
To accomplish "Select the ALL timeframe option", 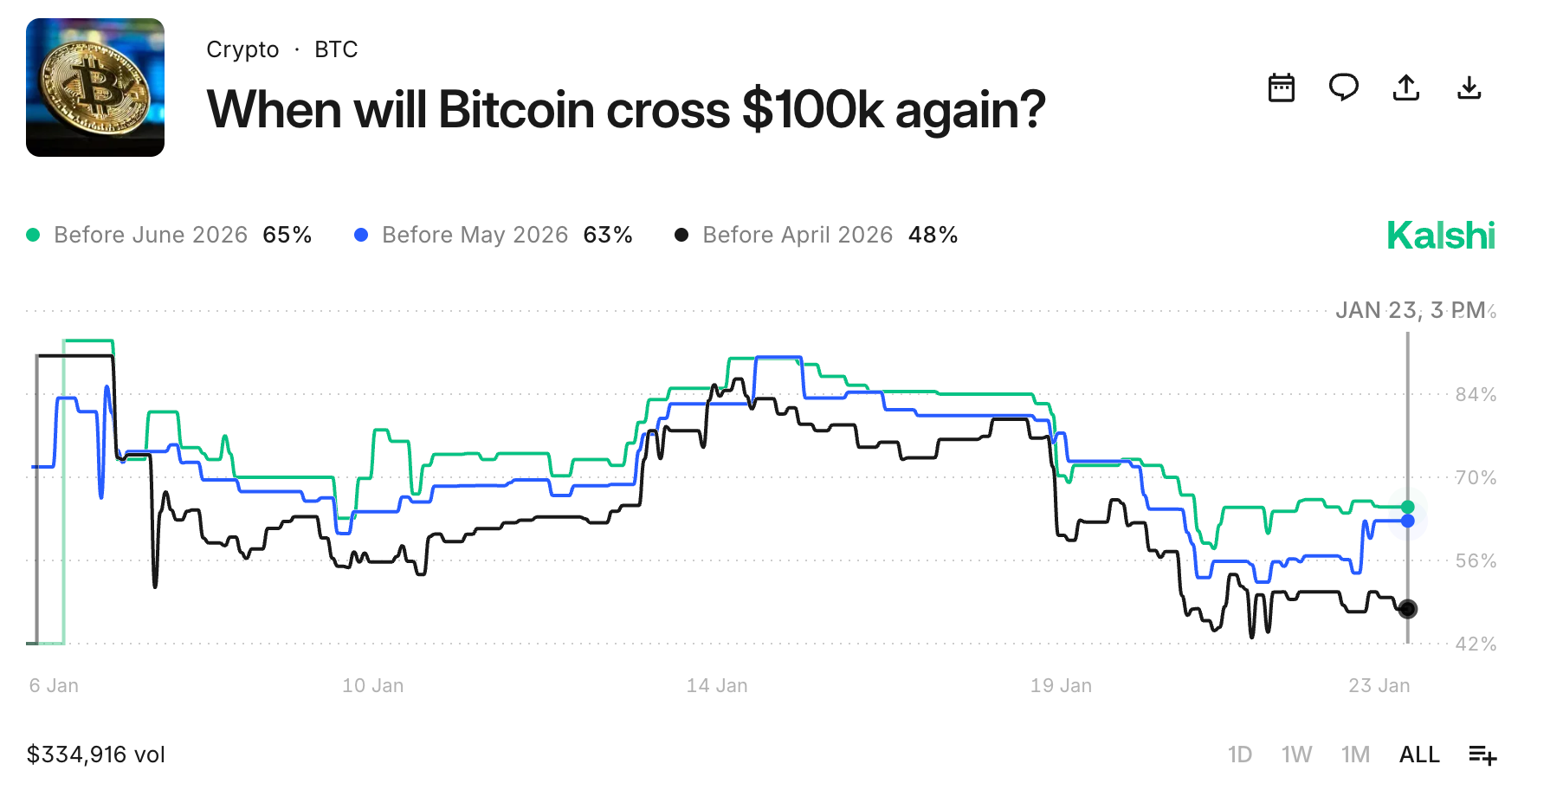I will 1418,754.
